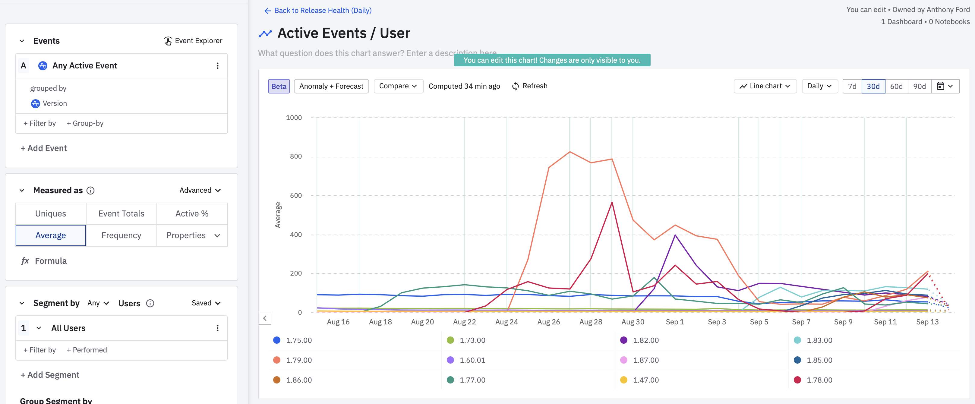Open the Daily interval dropdown
The height and width of the screenshot is (404, 975).
pos(819,86)
